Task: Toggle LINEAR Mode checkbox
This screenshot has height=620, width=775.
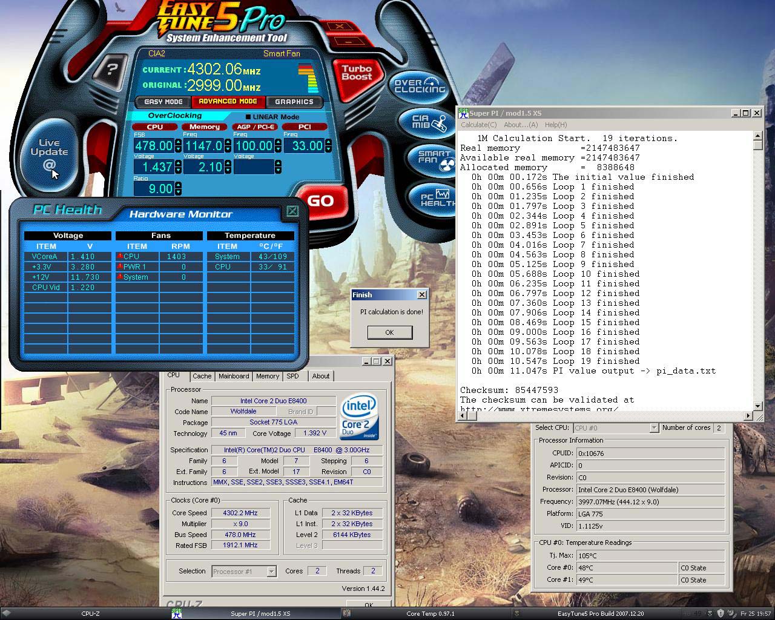Action: click(248, 117)
